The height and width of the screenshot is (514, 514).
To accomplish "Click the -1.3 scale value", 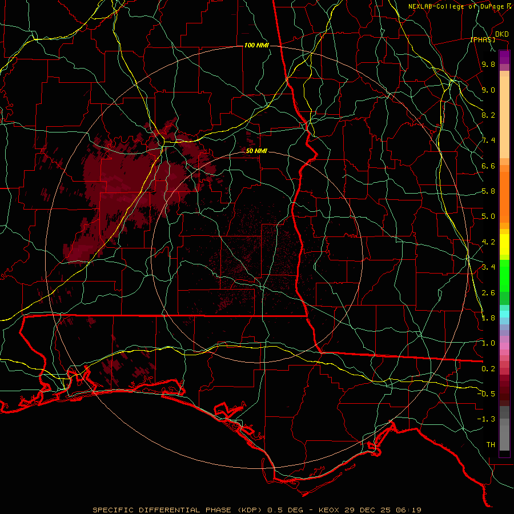I will click(486, 419).
